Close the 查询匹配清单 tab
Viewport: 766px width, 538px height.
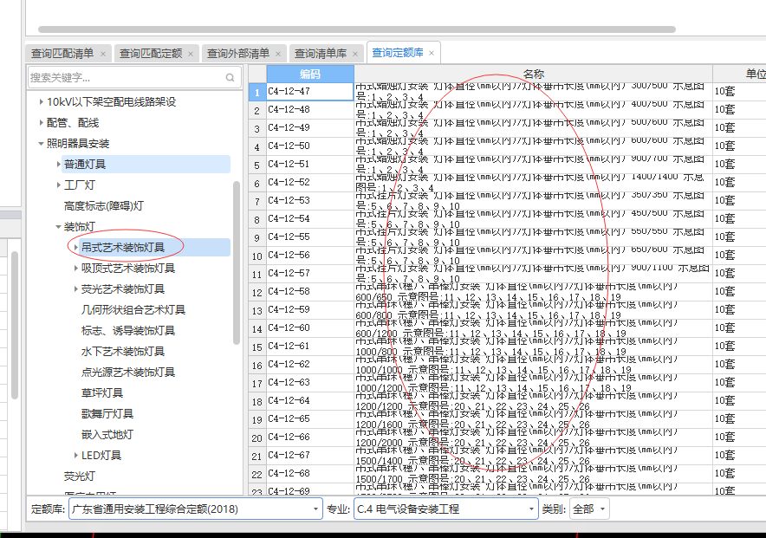coord(102,54)
